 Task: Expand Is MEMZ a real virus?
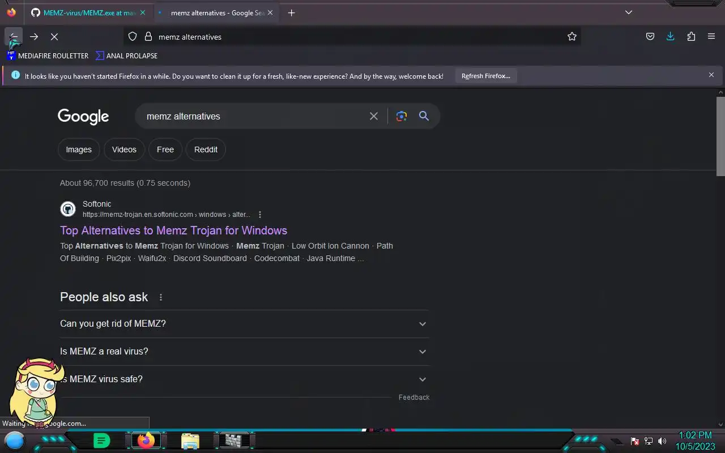[244, 352]
